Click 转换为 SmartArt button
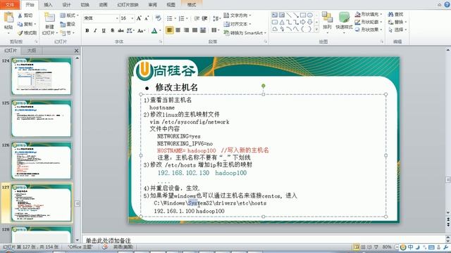Viewport: 451px width, 253px height. 245,33
